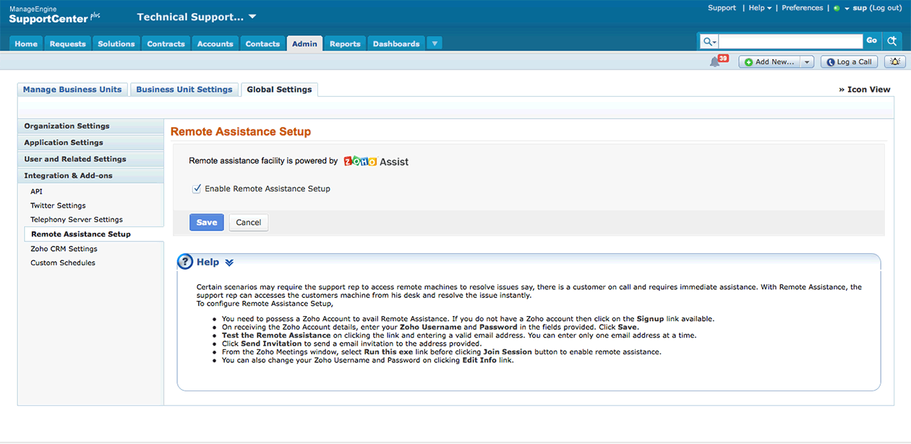The width and height of the screenshot is (911, 444).
Task: Open Custom Schedules in sidebar
Action: (x=63, y=263)
